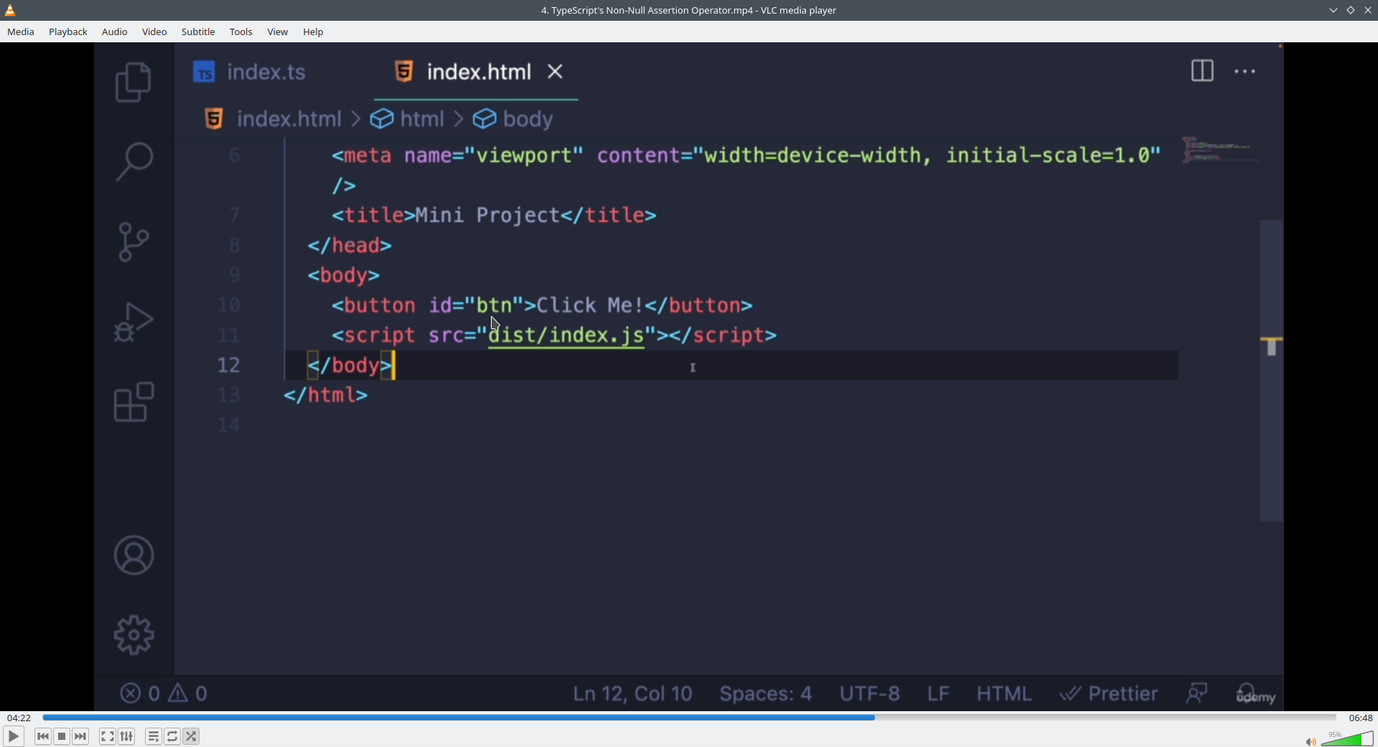
Task: Open the Explorer files icon in activity bar
Action: [x=134, y=82]
